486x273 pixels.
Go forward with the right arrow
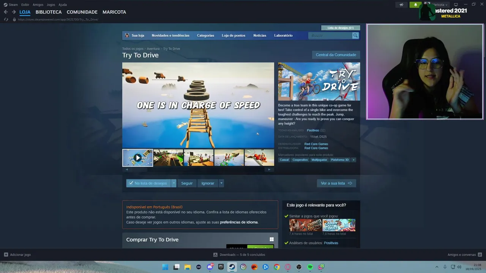14,12
